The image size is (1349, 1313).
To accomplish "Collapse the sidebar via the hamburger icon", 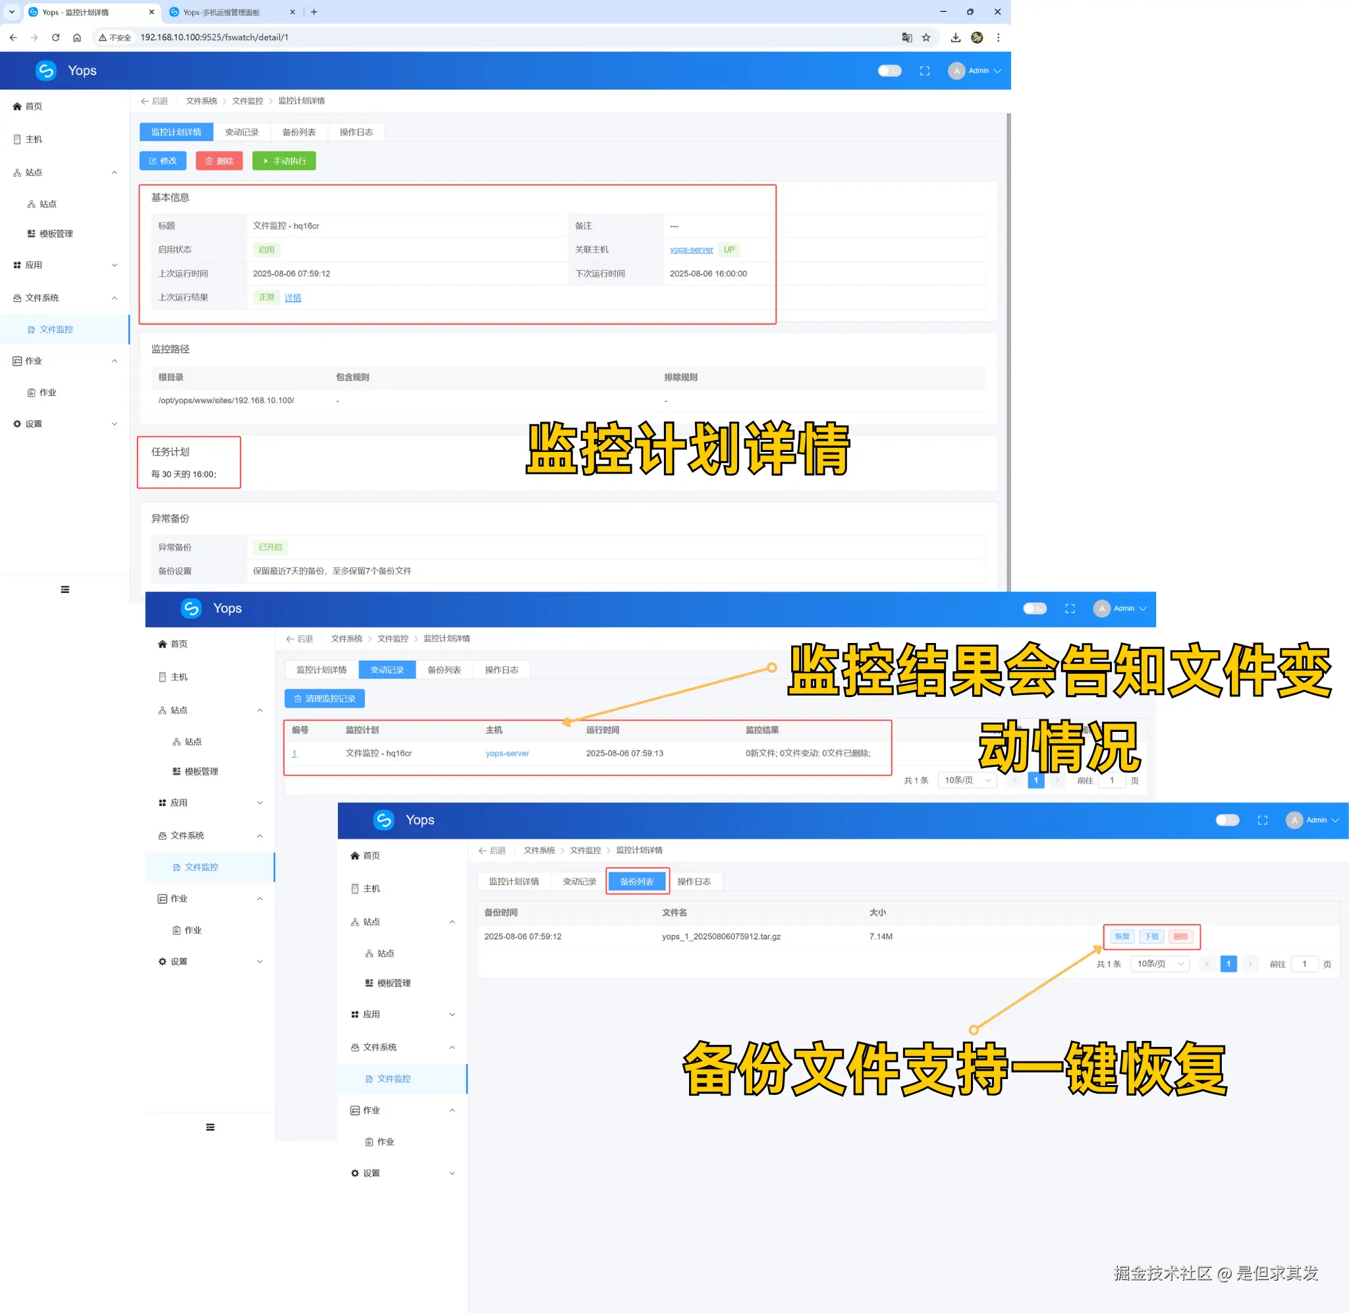I will pyautogui.click(x=64, y=590).
